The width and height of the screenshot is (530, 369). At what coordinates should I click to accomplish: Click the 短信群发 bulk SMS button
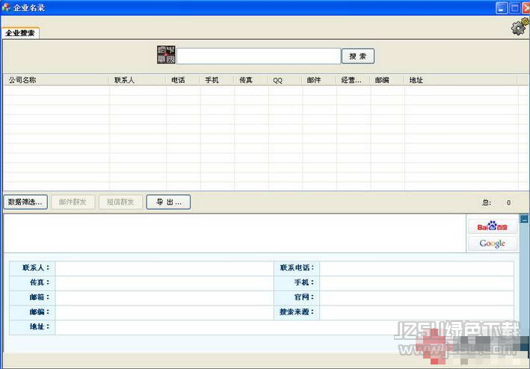pyautogui.click(x=120, y=202)
